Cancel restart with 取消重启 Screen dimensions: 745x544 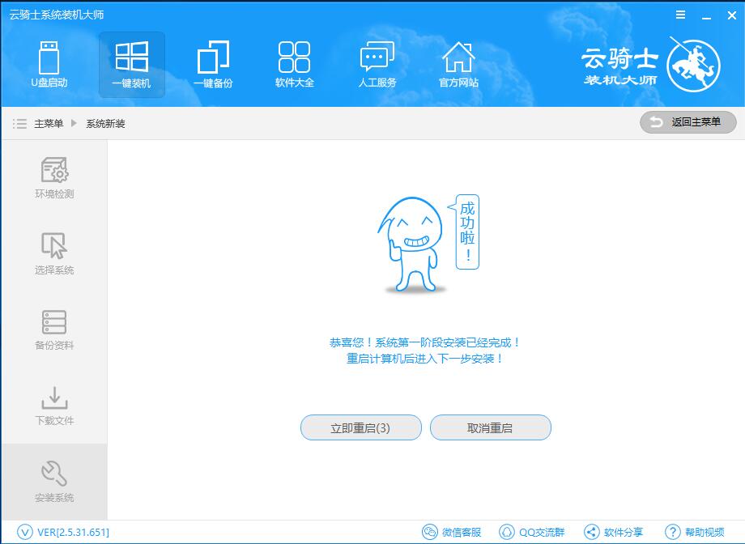[x=490, y=427]
